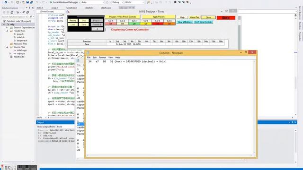The image size is (303, 170).
Task: Switch to the targetver.h editor tab
Action: coord(71,8)
